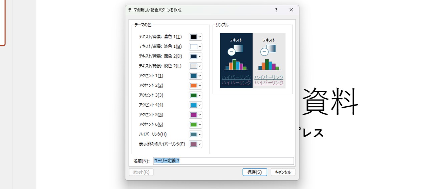This screenshot has width=427, height=189.
Task: Choose the green アクセント 3 swatch
Action: [x=194, y=95]
